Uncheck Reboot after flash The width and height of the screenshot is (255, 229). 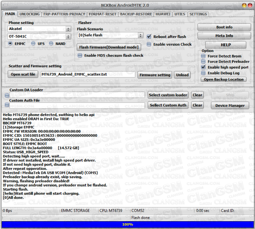point(149,37)
